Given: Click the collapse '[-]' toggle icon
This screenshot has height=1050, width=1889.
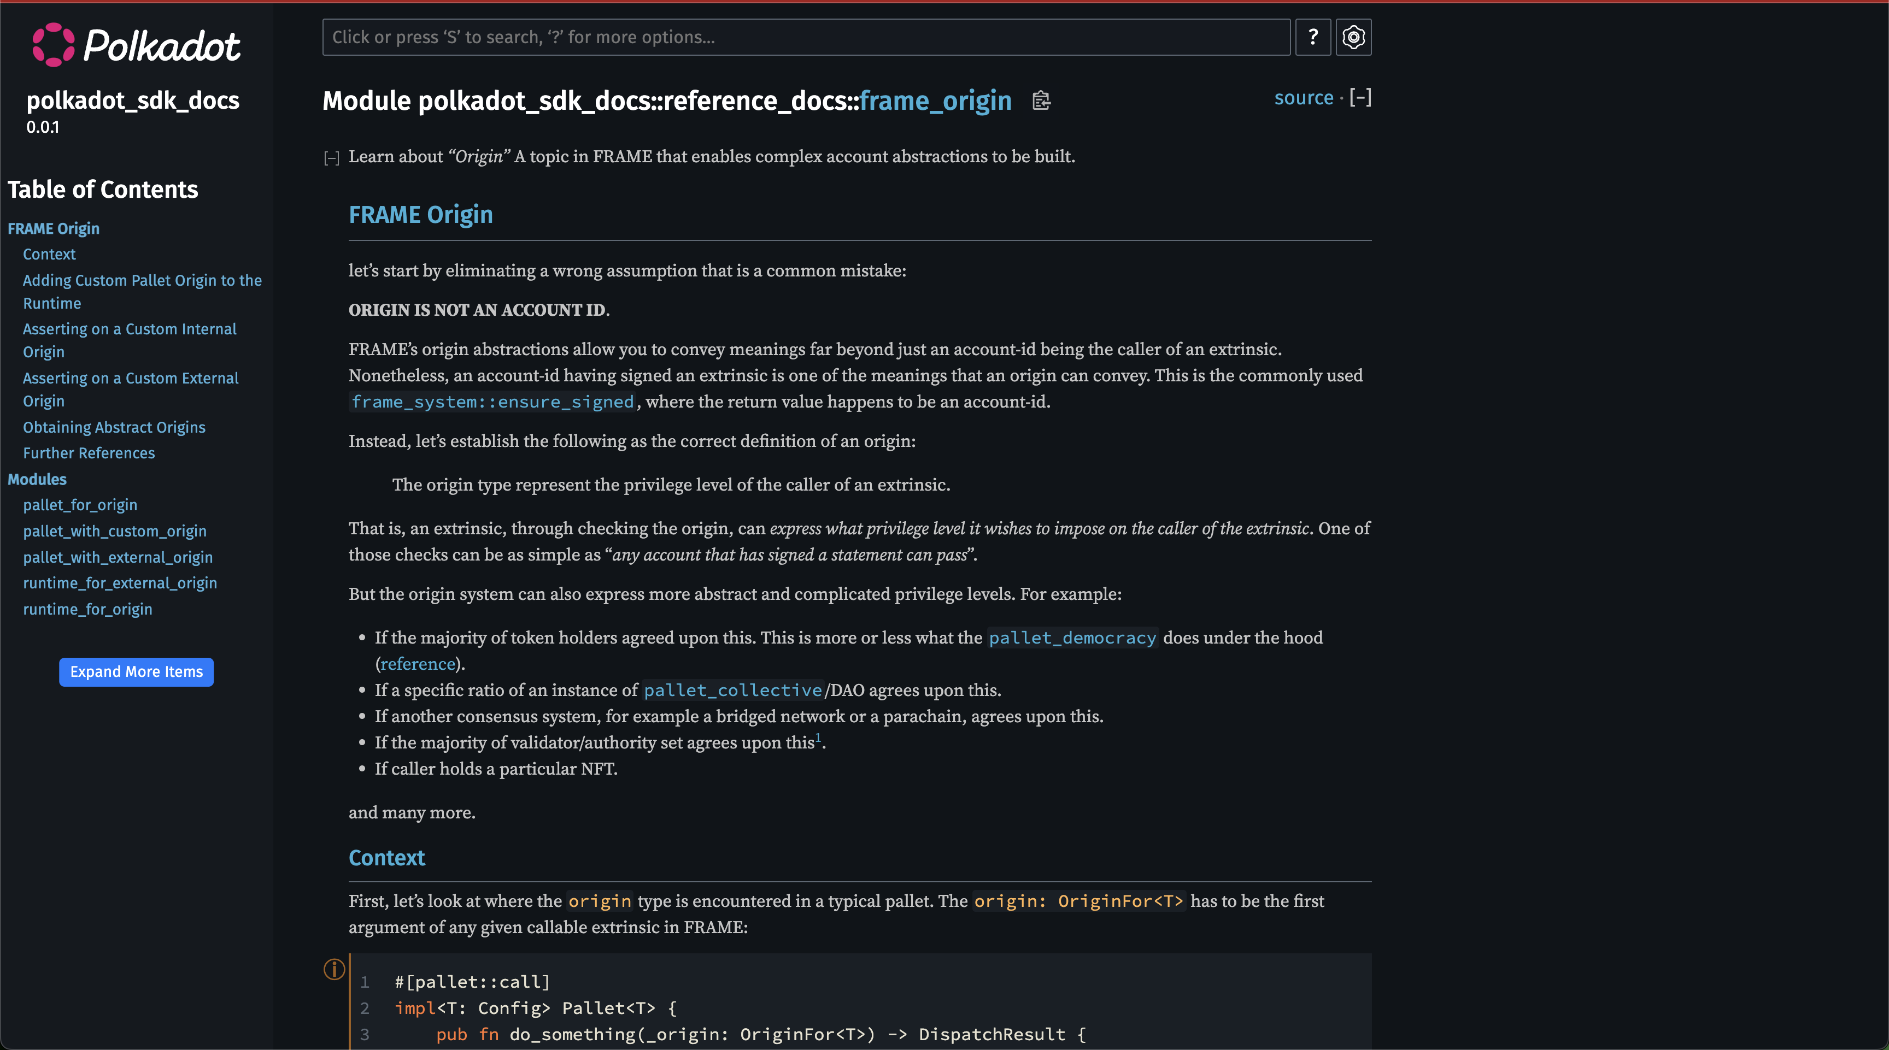Looking at the screenshot, I should 1360,97.
